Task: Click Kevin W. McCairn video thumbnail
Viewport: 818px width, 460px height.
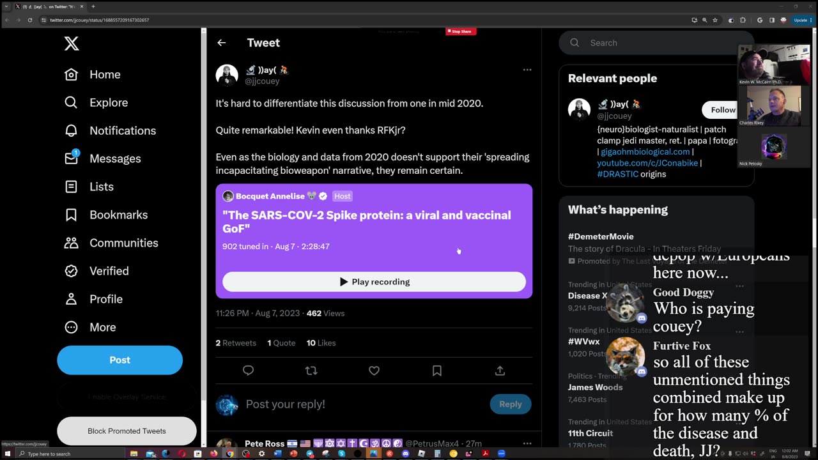Action: click(x=773, y=65)
